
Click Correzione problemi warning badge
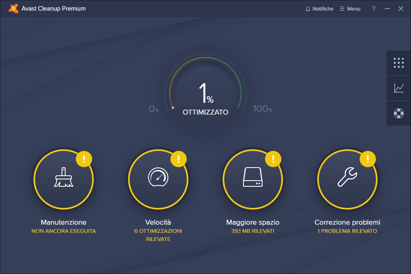click(368, 158)
